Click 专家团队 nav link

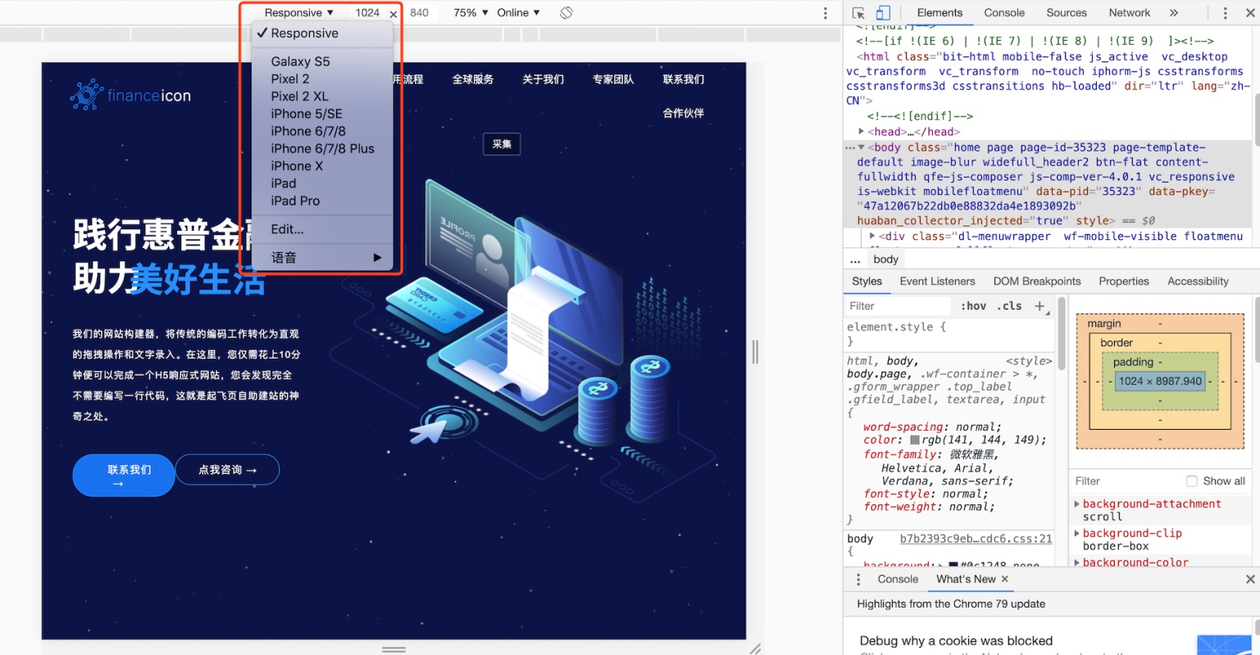[x=613, y=79]
